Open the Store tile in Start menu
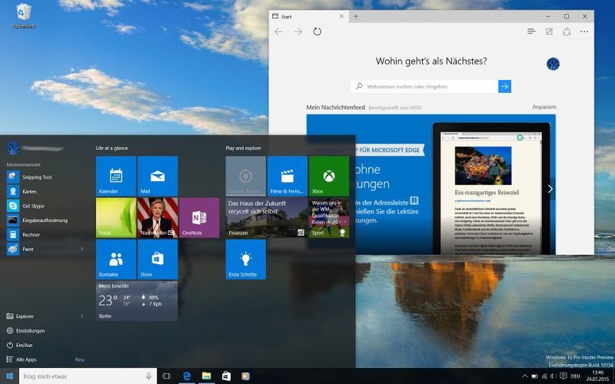The width and height of the screenshot is (615, 384). [158, 259]
